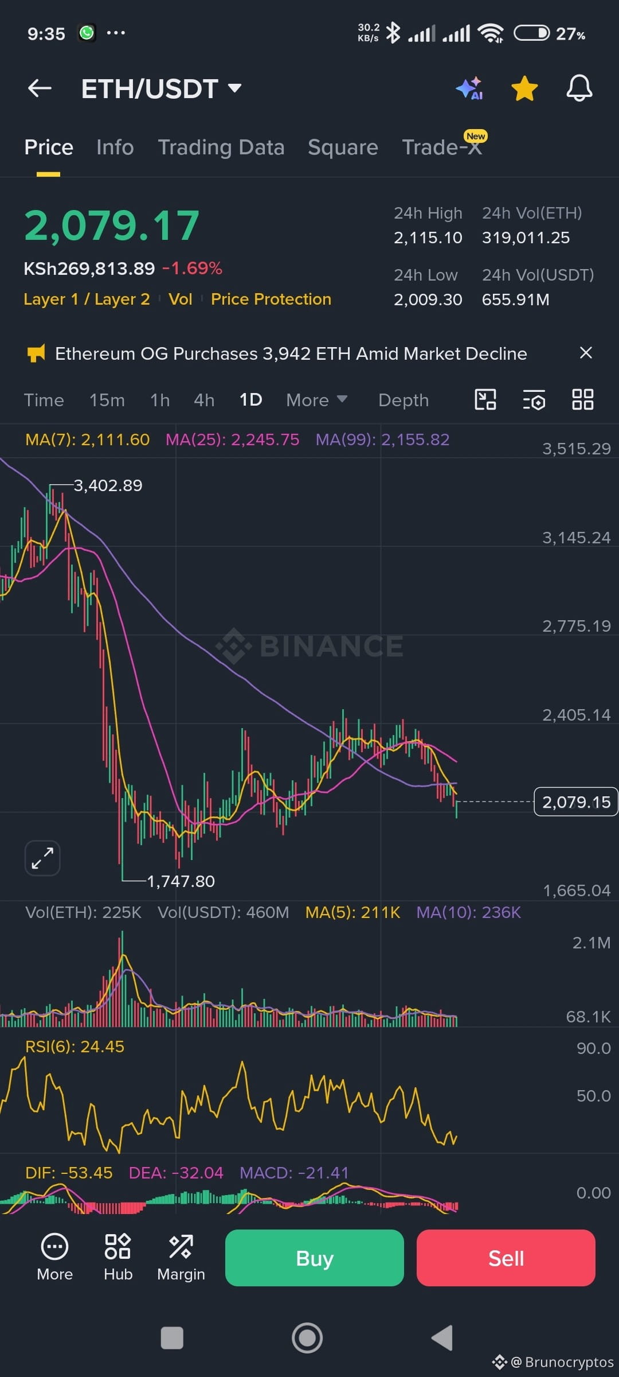The width and height of the screenshot is (619, 1377).
Task: Switch to the Square tab
Action: (x=343, y=147)
